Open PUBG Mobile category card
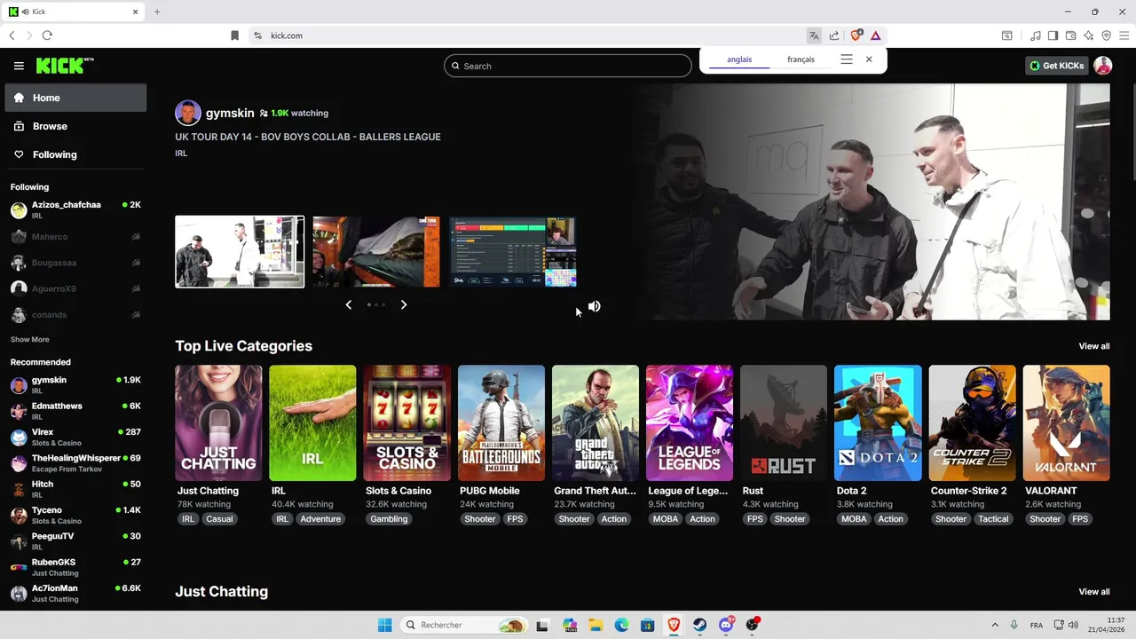1136x639 pixels. tap(501, 423)
